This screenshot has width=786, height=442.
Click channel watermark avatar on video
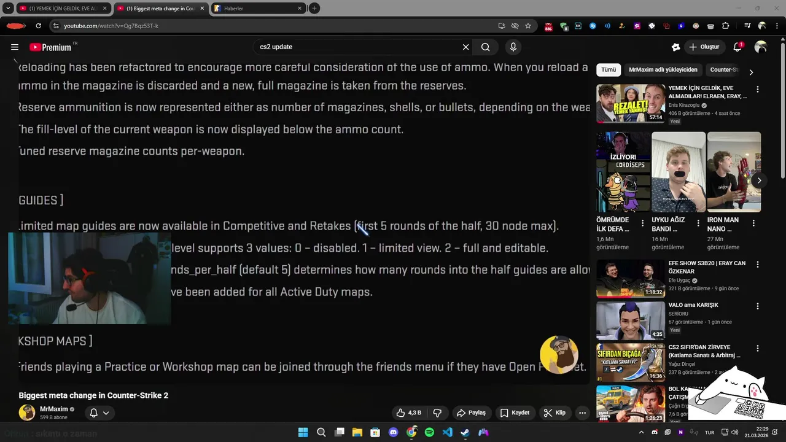pos(559,354)
